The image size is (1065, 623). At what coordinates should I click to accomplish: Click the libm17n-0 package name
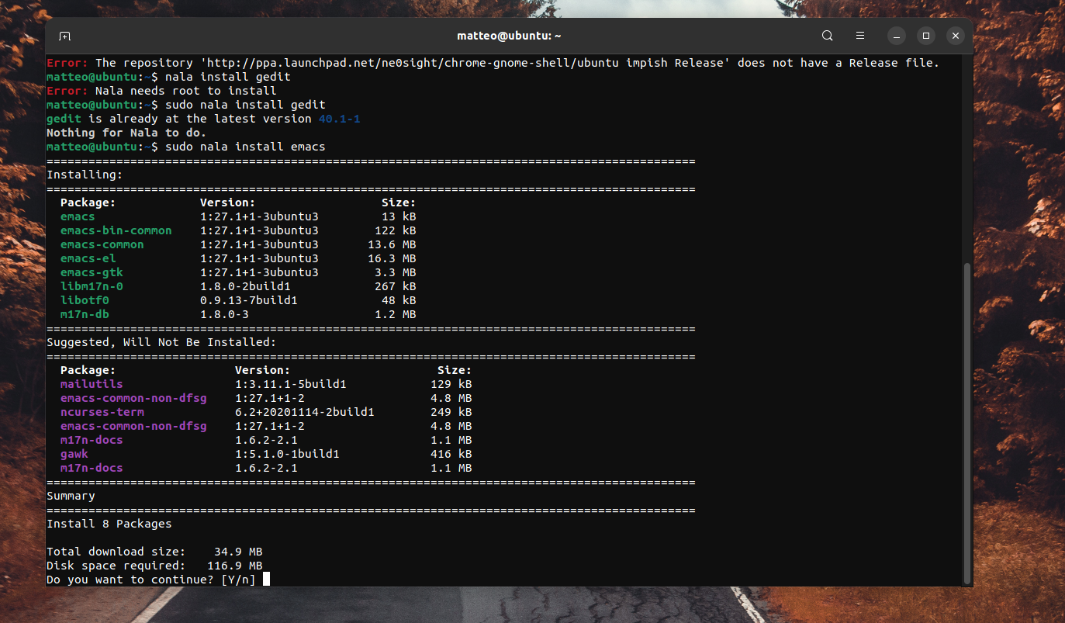click(91, 286)
